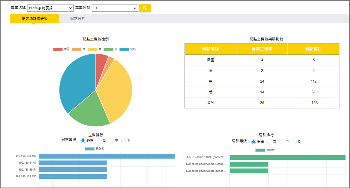This screenshot has width=350, height=188.
Task: Click the Microsoft RDP RCE vulnerability bar
Action: (x=287, y=157)
